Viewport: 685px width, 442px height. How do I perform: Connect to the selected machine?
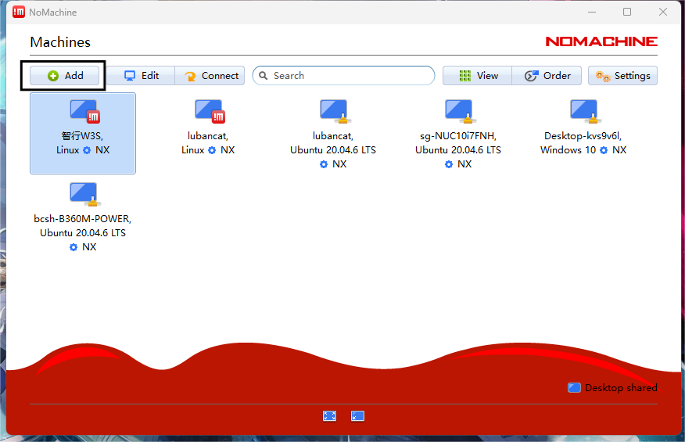click(210, 76)
